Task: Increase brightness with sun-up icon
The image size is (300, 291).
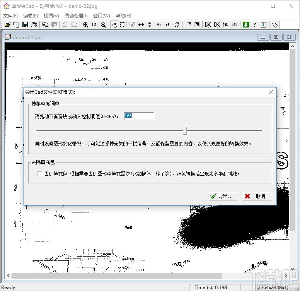Action: (208, 24)
